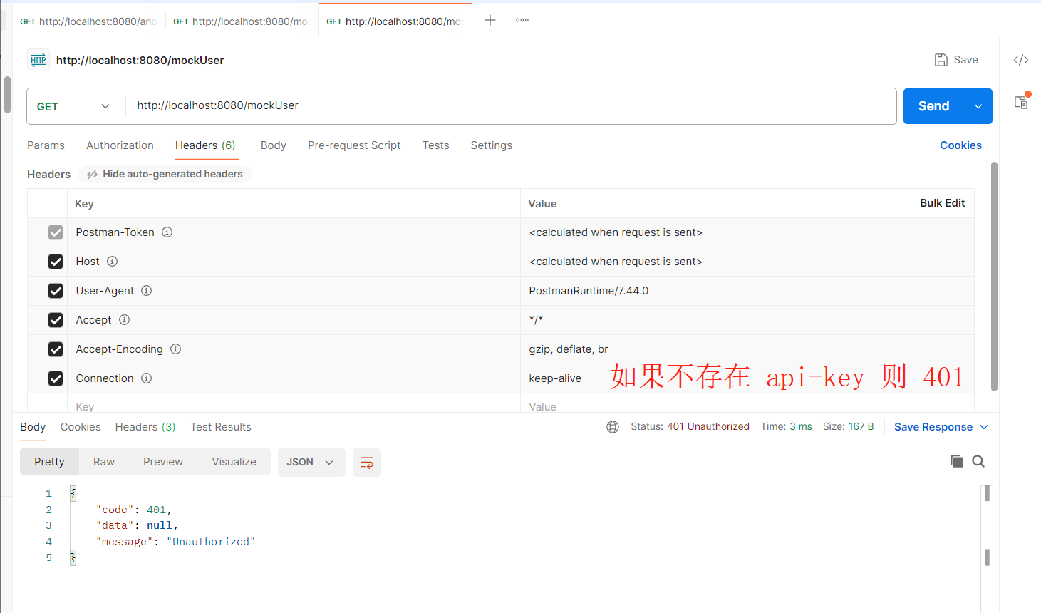This screenshot has height=613, width=1041.
Task: Open a new request tab with plus icon
Action: point(490,20)
